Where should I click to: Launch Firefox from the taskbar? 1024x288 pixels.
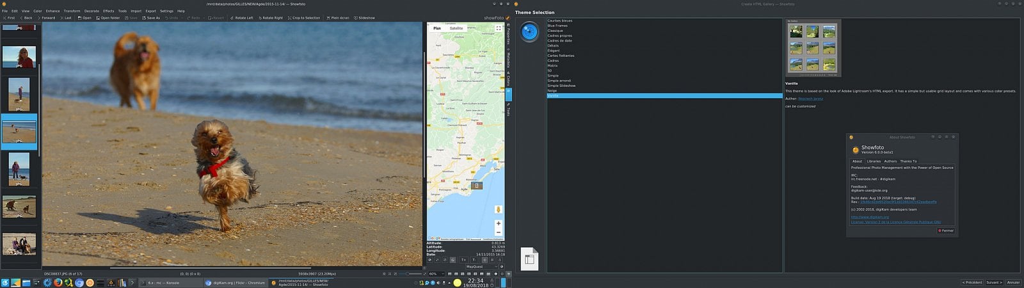click(x=58, y=282)
